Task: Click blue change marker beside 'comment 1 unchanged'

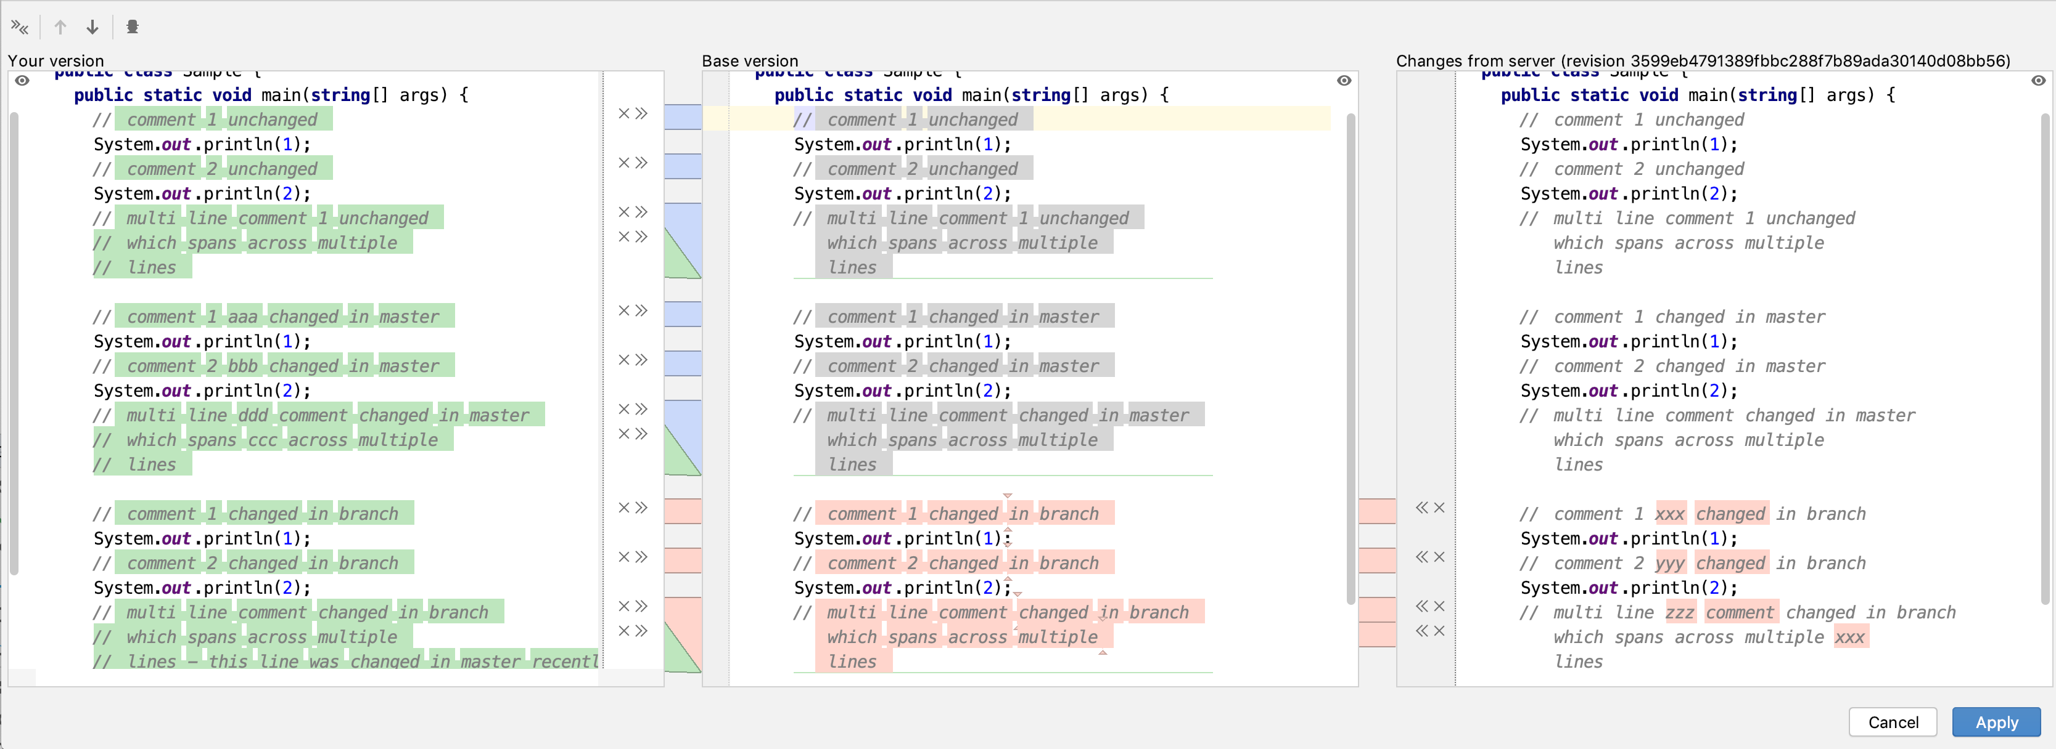Action: [x=683, y=117]
